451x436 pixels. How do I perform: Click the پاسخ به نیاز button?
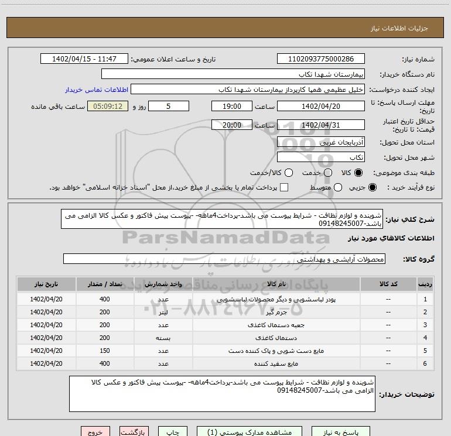(340, 432)
